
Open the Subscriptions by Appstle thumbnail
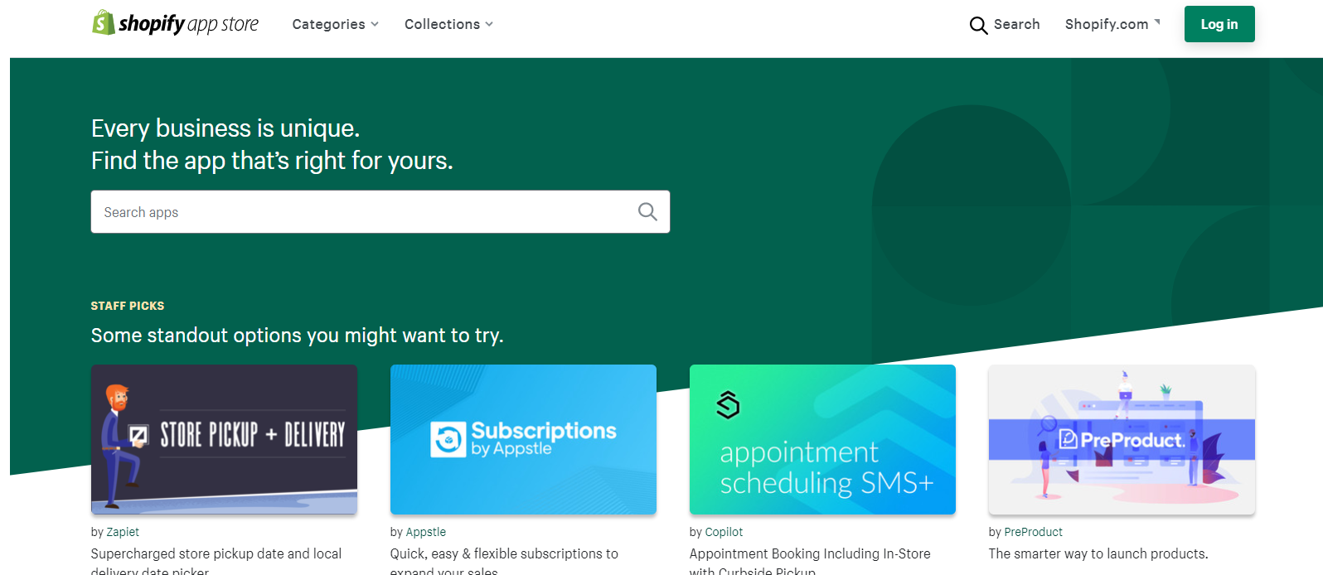point(523,439)
